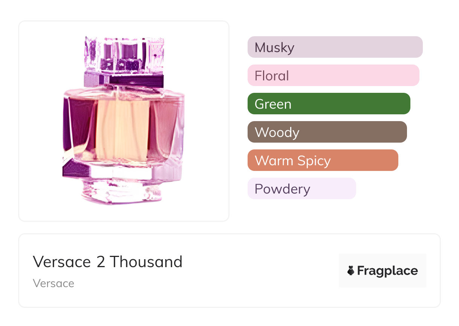Screen dimensions: 459x326
Task: Click the bottle's purple cap
Action: [124, 60]
